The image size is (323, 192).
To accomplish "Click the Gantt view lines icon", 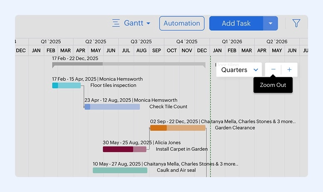I will pyautogui.click(x=116, y=23).
